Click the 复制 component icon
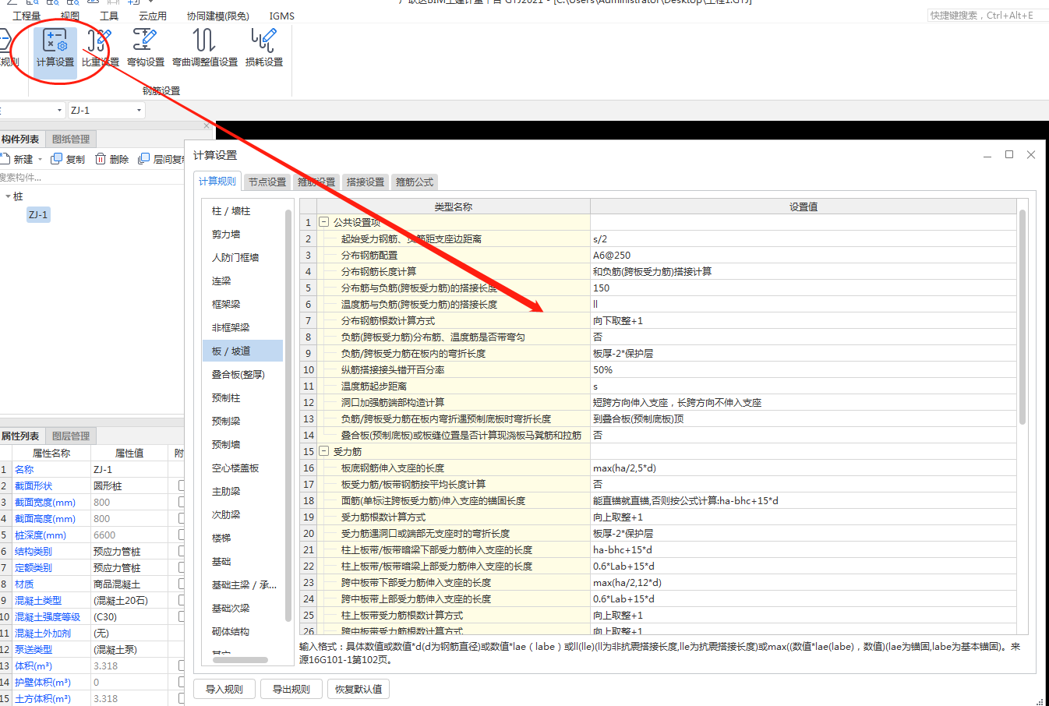Viewport: 1049px width, 706px height. coord(56,159)
